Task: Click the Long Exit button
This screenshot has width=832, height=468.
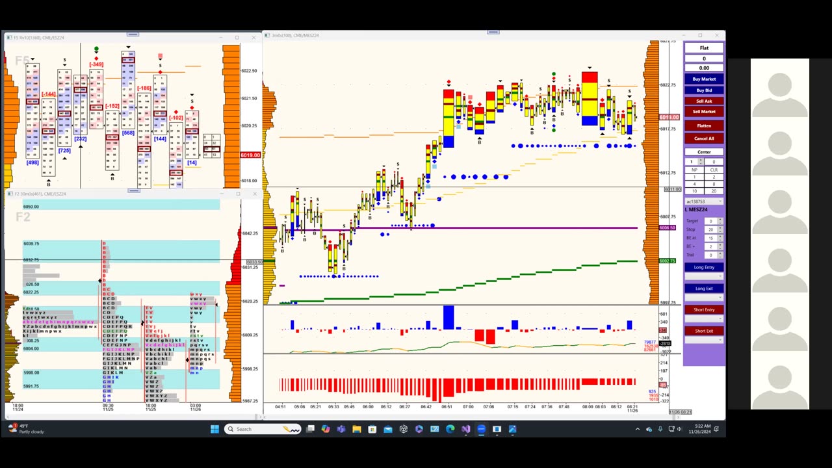Action: [x=704, y=289]
